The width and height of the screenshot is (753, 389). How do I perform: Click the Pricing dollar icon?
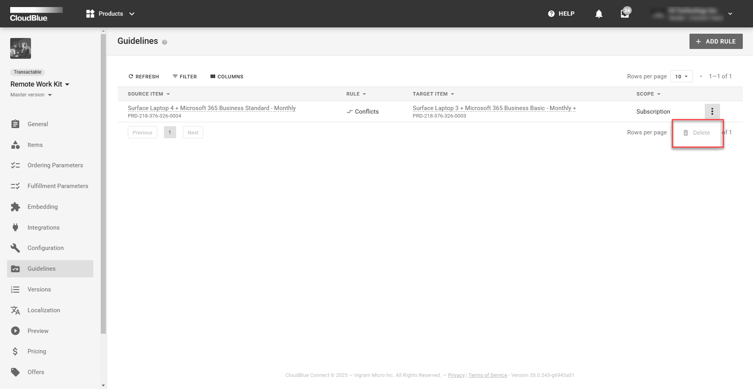click(x=15, y=351)
